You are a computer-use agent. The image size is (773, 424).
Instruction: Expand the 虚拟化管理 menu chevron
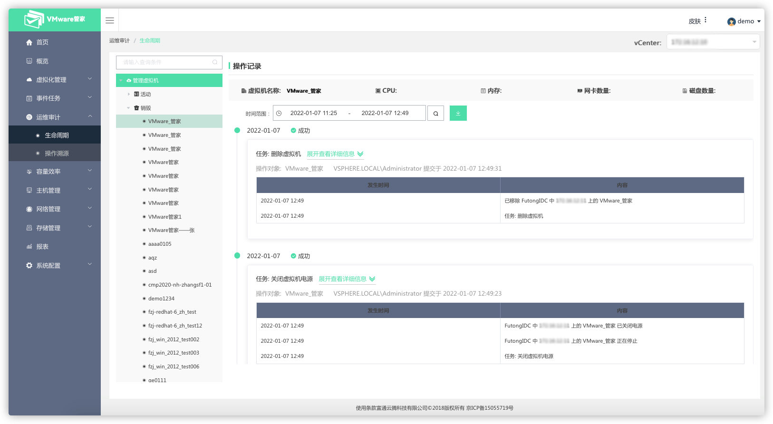(90, 79)
